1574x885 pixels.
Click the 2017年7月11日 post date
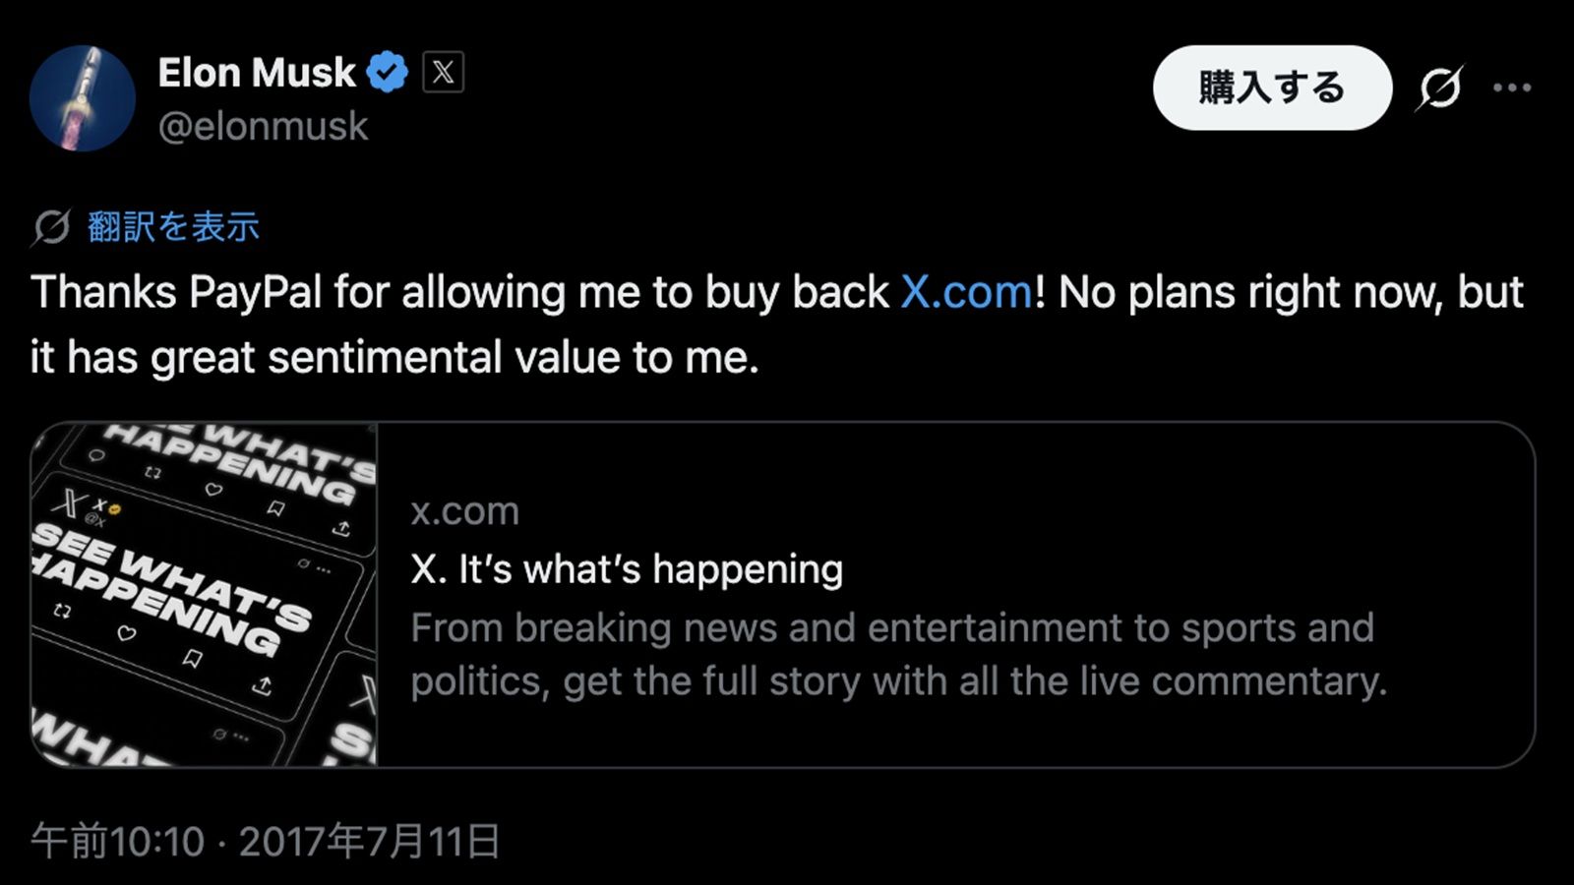370,842
